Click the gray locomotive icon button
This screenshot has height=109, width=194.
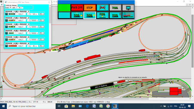point(115,8)
